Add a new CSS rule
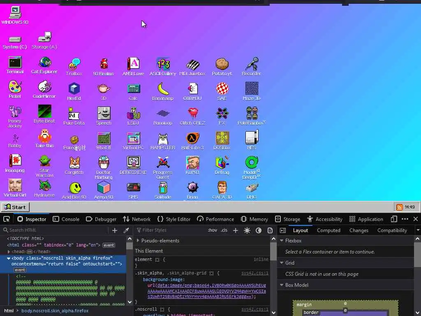The image size is (421, 316). tap(236, 230)
